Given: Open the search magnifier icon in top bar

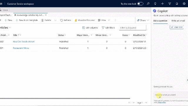Looking at the screenshot, I should [x=148, y=4].
